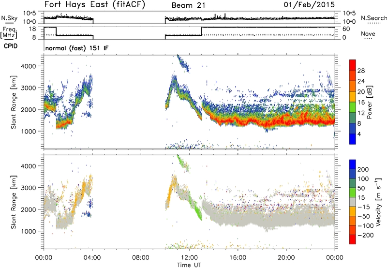Click the 'Nave' legend label
Viewport: 387px width, 268px height.
[x=368, y=33]
